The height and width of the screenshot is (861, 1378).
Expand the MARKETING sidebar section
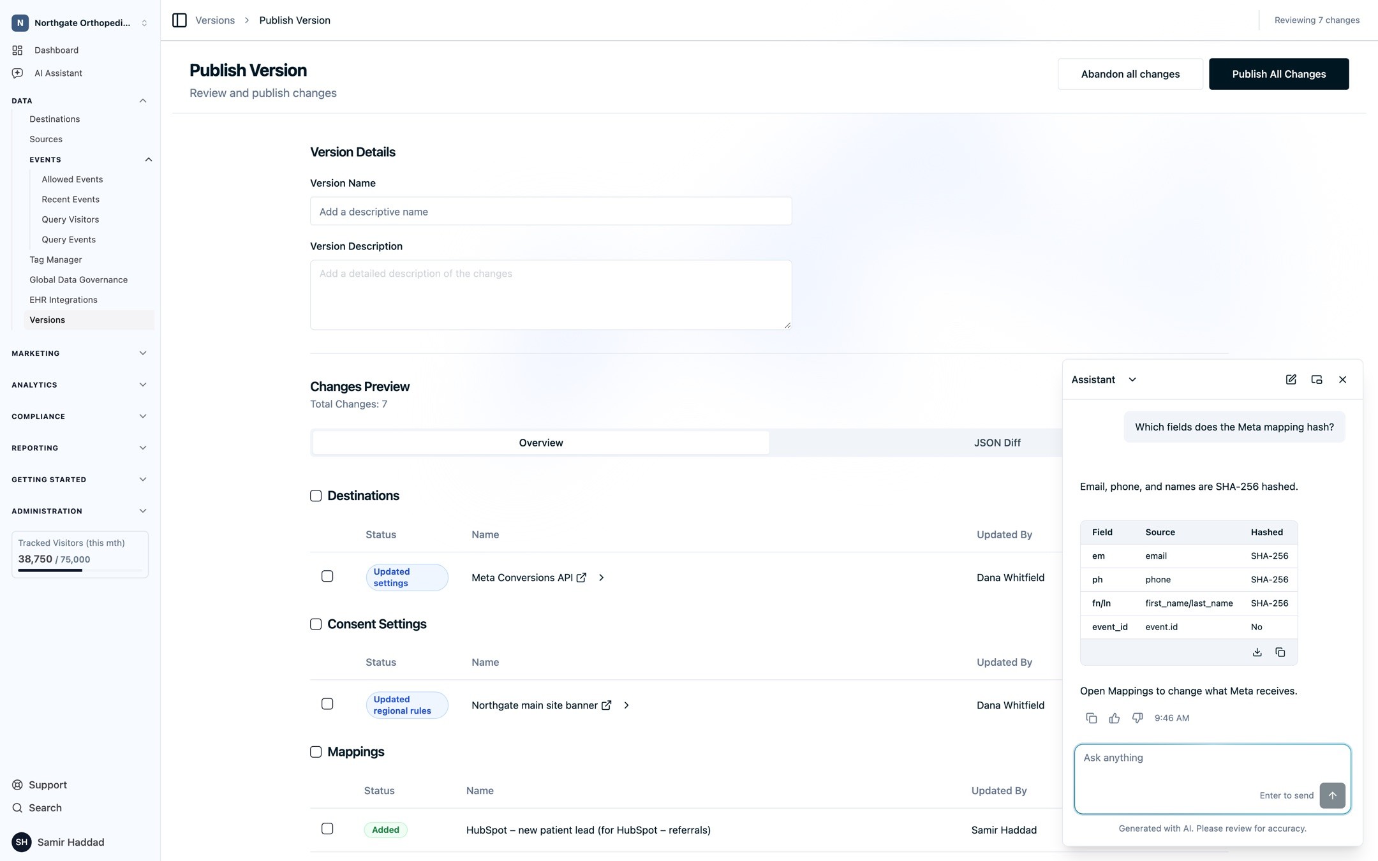coord(143,353)
